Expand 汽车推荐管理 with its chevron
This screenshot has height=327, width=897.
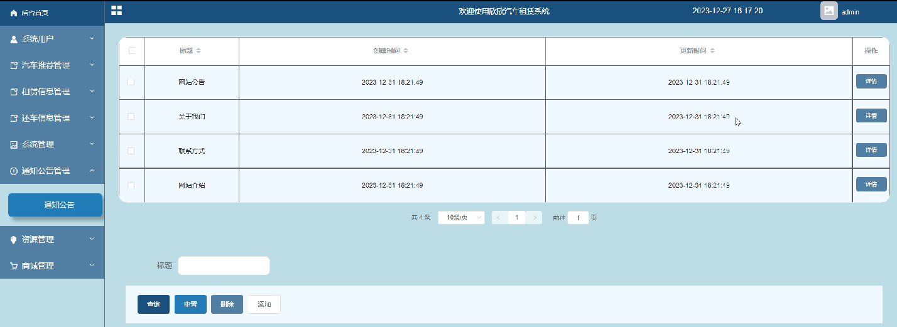coord(92,65)
